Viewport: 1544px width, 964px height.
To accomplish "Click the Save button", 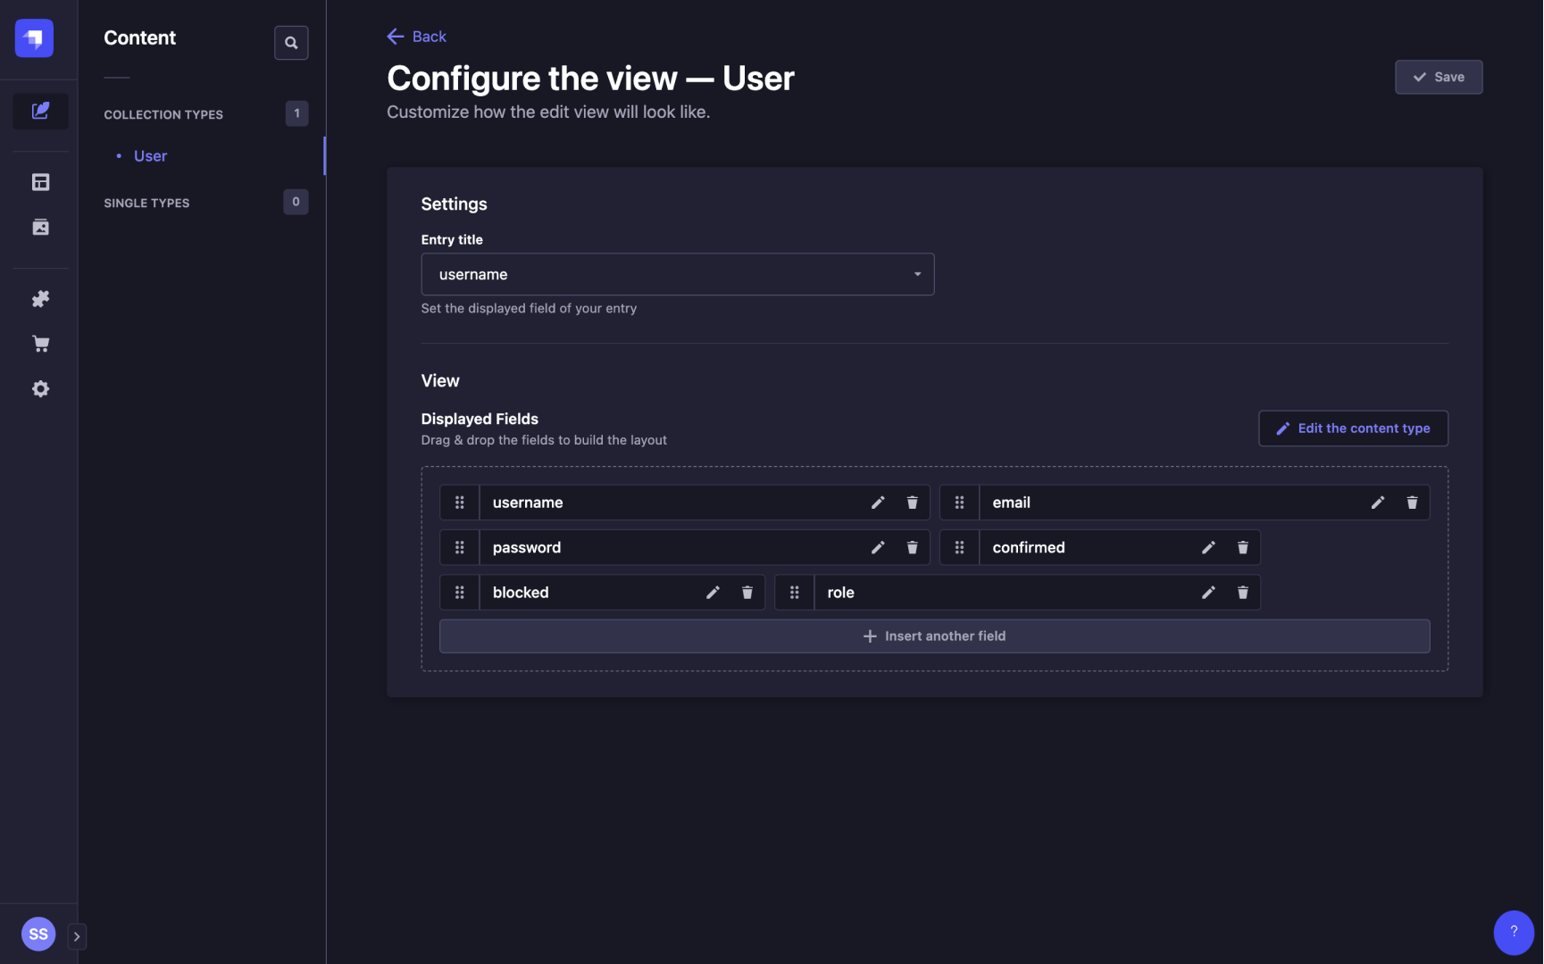I will coord(1438,77).
